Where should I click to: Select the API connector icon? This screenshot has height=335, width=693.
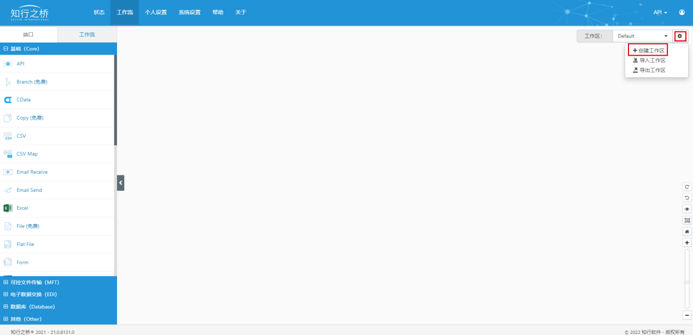point(8,64)
